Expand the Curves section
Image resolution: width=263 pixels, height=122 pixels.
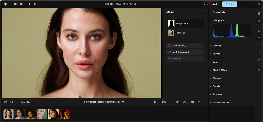click(232, 54)
